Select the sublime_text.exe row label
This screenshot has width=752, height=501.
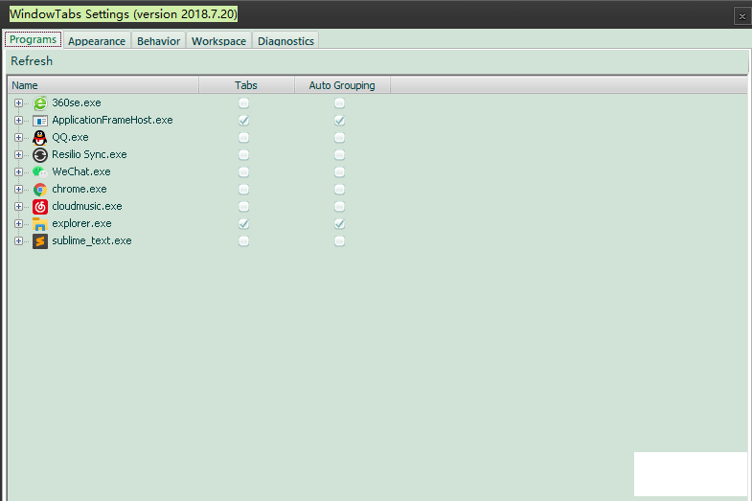[x=92, y=241]
